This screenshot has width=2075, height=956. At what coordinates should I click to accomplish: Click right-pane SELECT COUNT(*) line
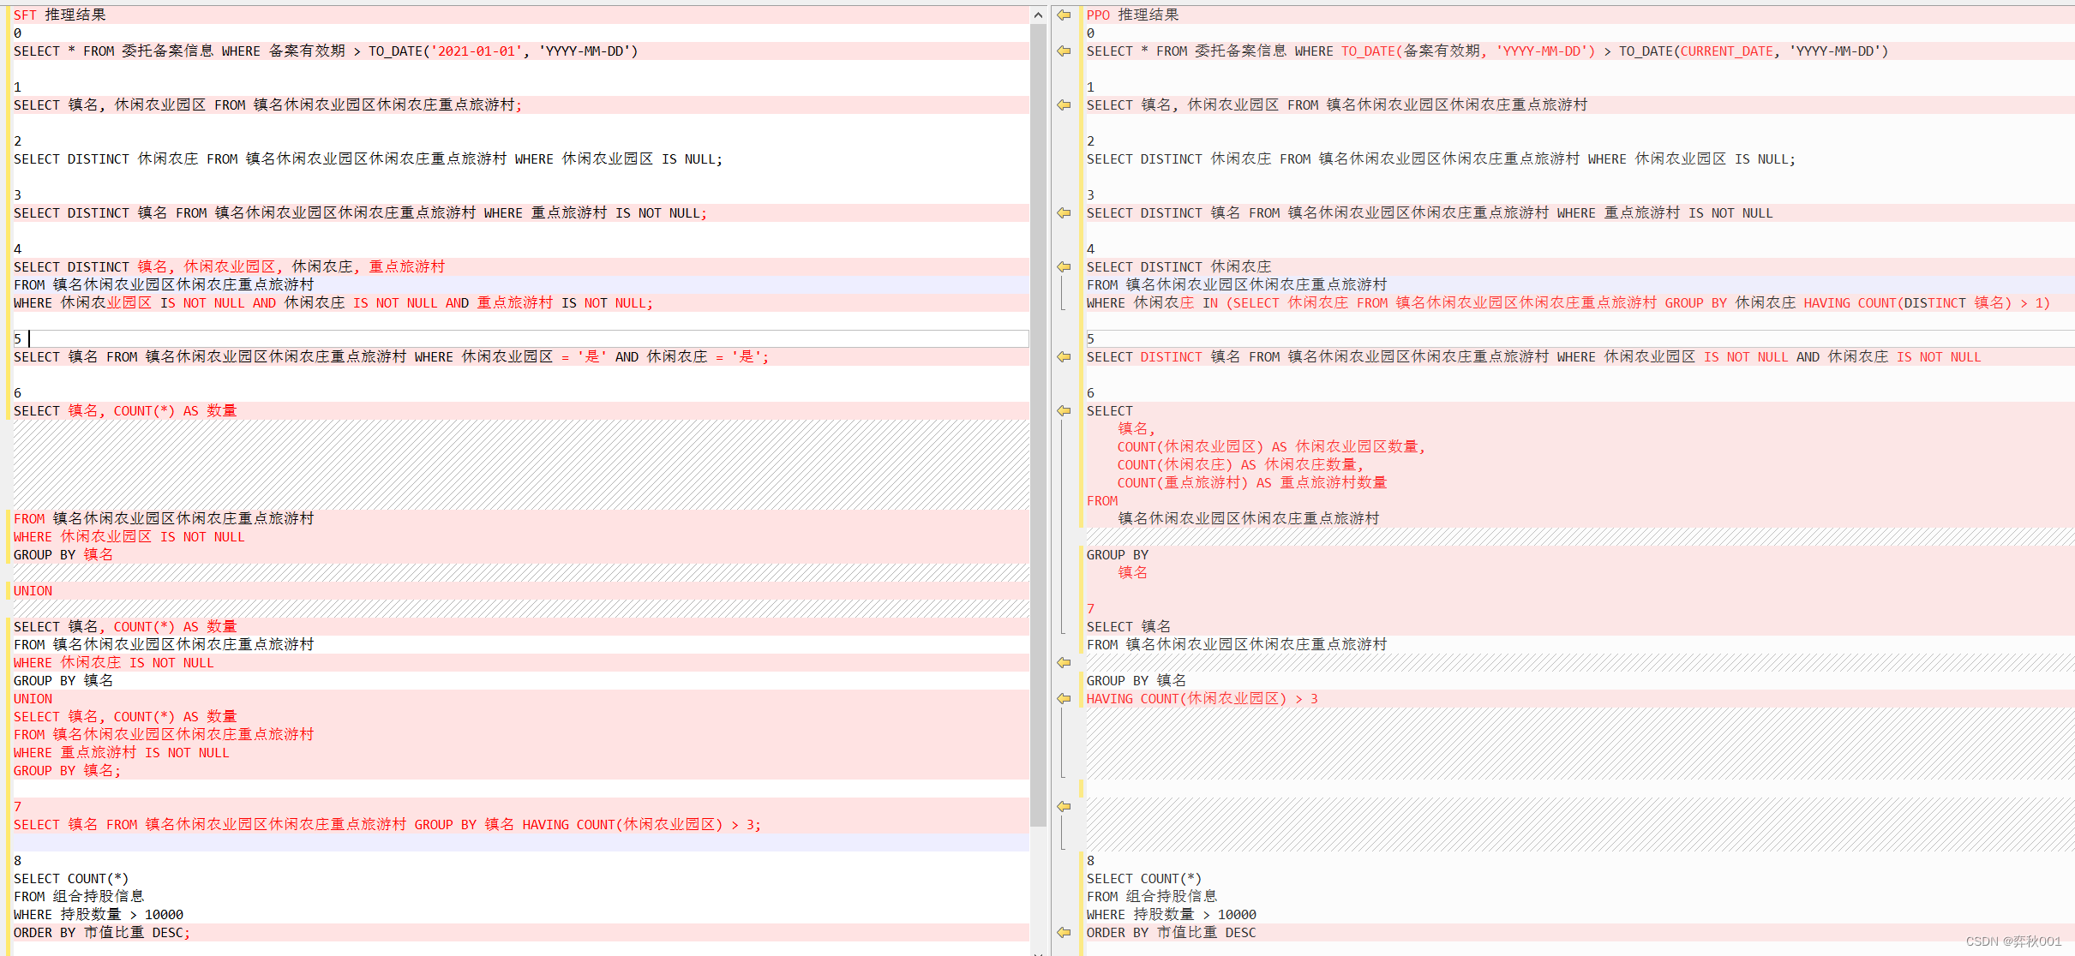click(x=1144, y=878)
